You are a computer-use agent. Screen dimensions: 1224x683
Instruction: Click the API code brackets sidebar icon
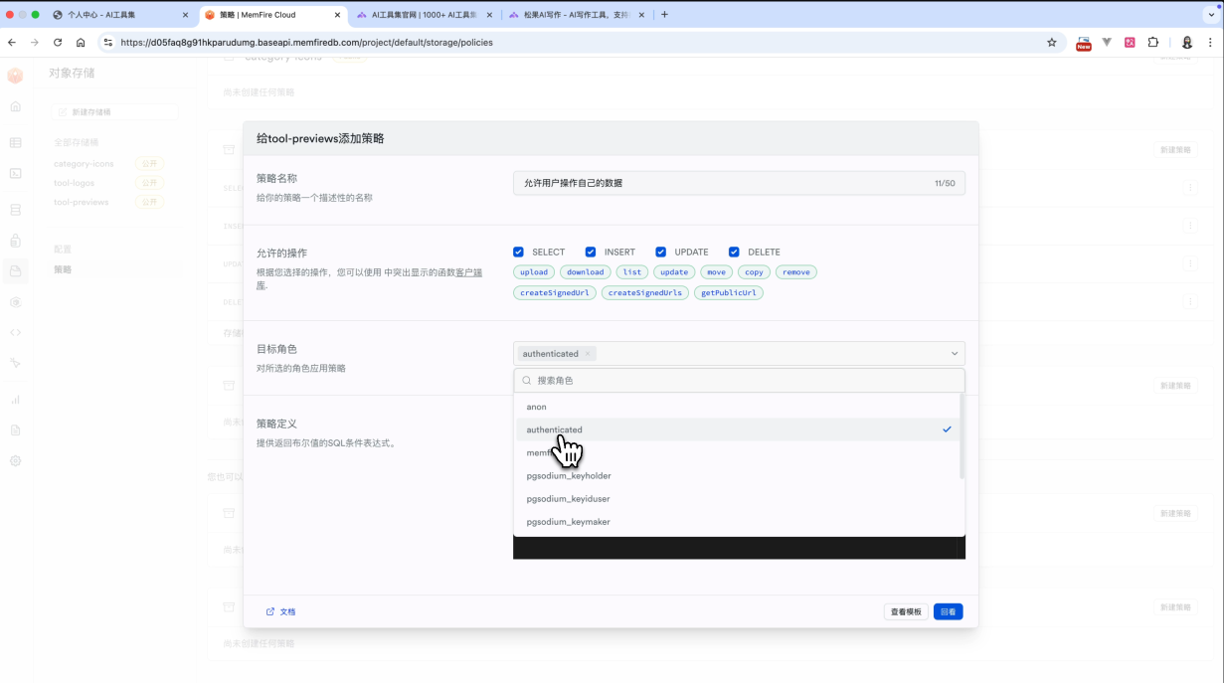point(15,332)
